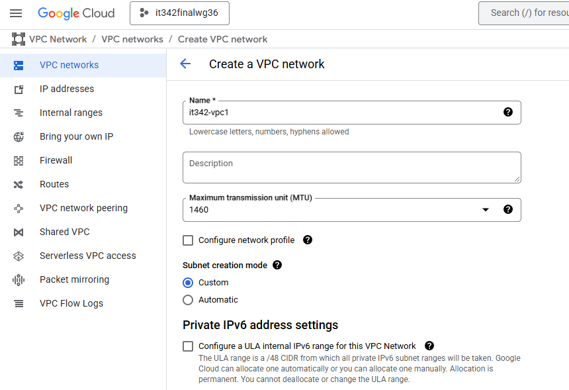Open the hamburger navigation menu
569x390 pixels.
[x=16, y=13]
